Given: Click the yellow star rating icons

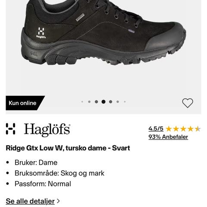Looking at the screenshot, I should coord(183,129).
